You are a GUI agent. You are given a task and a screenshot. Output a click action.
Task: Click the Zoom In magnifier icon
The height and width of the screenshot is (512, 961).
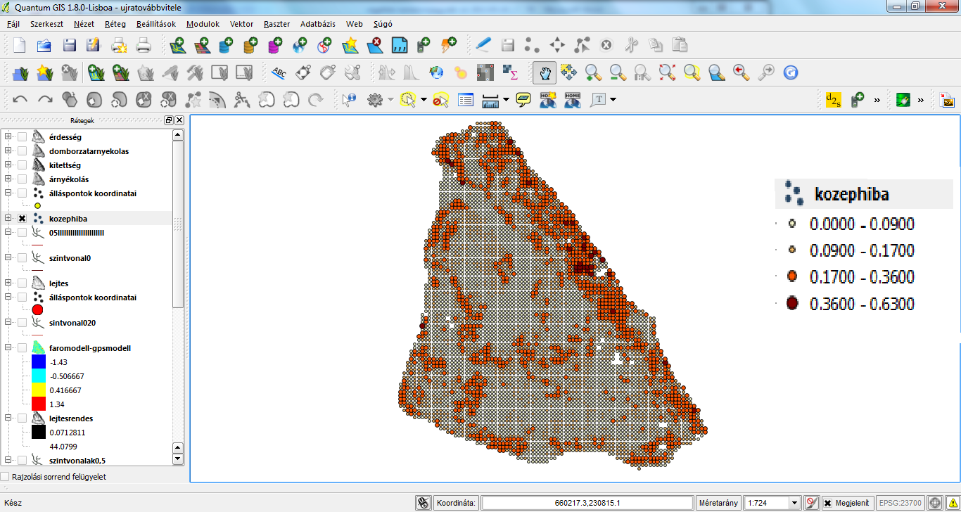tap(593, 72)
